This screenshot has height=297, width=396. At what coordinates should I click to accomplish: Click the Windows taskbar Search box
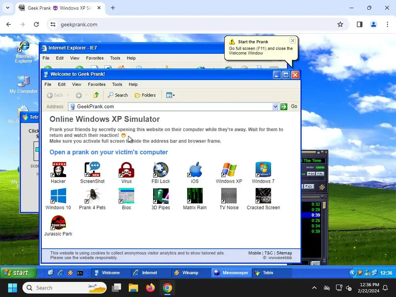[x=65, y=288]
